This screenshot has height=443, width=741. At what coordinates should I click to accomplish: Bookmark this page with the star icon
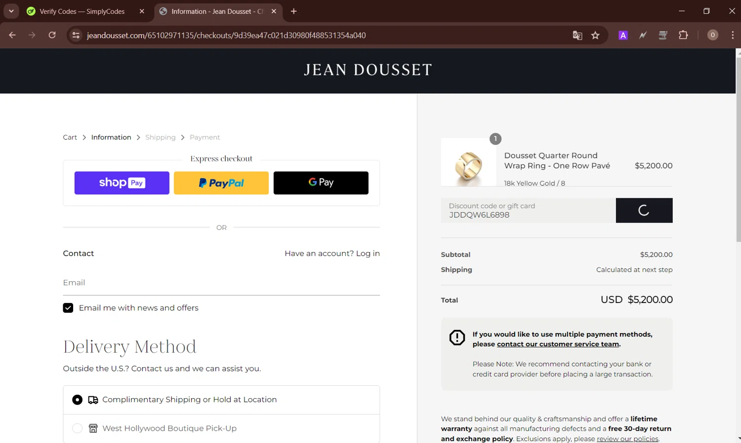pos(595,35)
